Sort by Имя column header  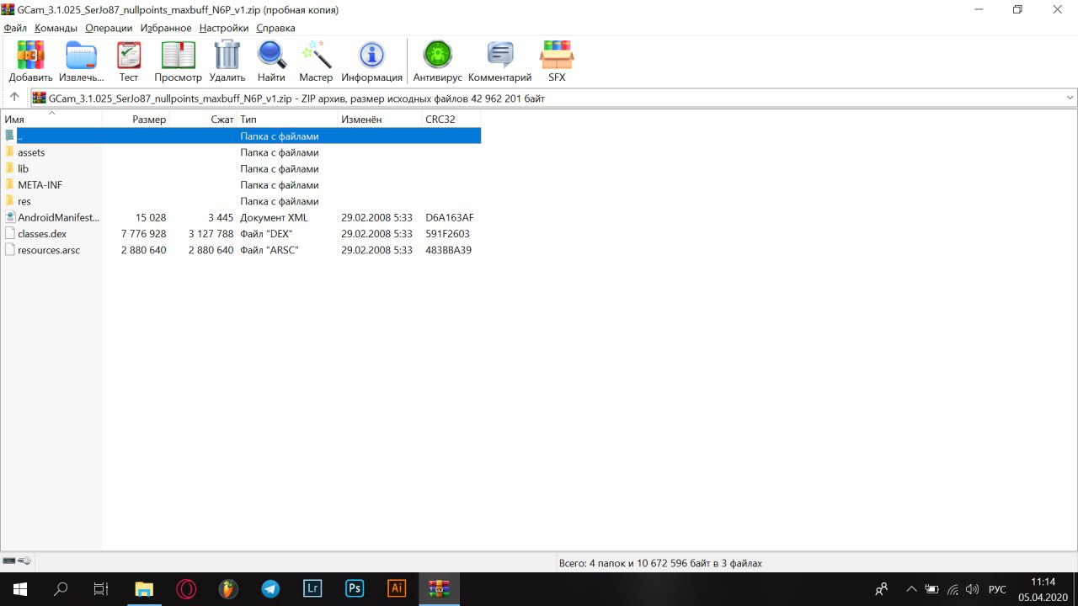pos(51,120)
